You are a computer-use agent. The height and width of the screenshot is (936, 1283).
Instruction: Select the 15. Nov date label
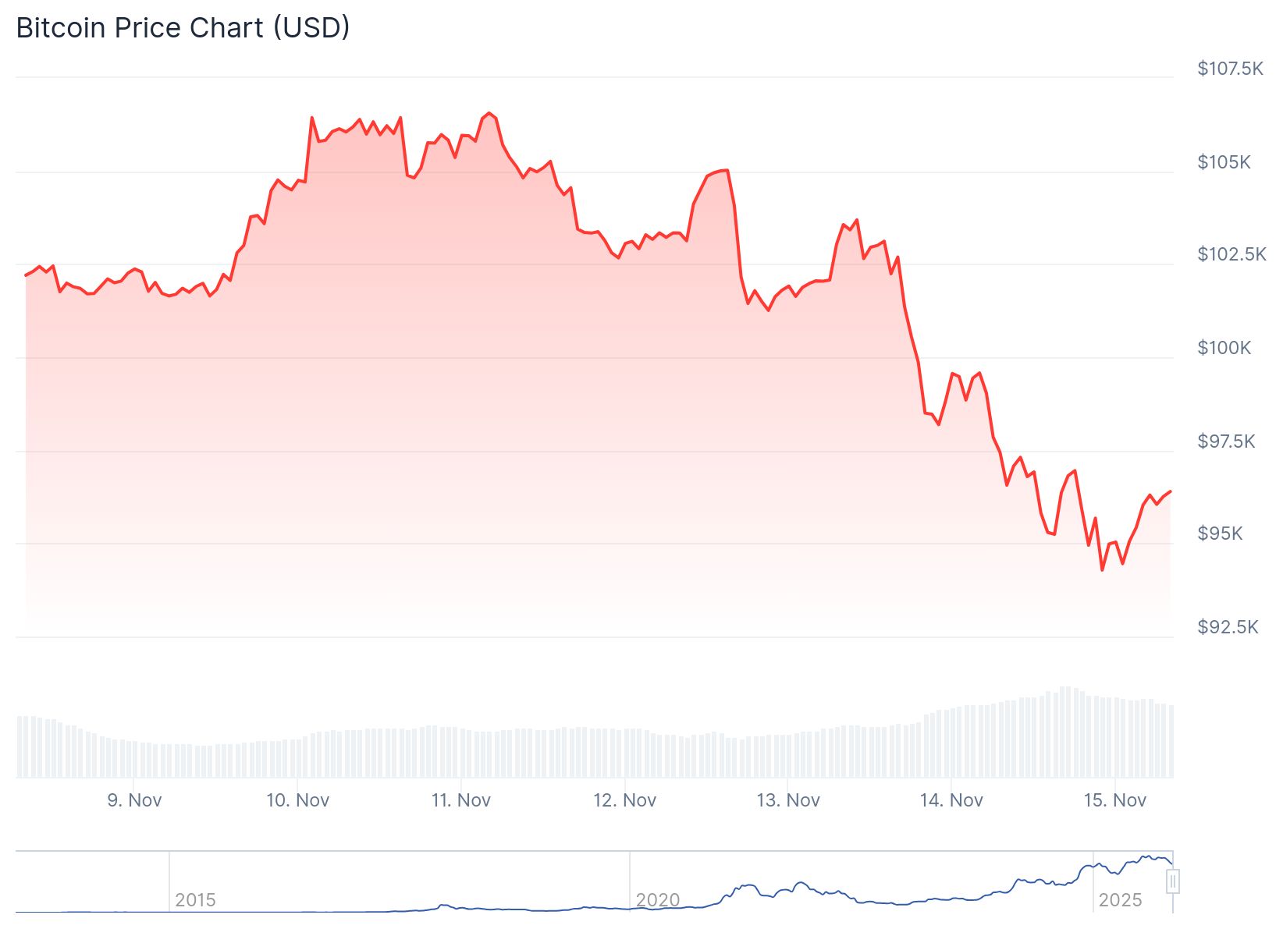click(1115, 800)
